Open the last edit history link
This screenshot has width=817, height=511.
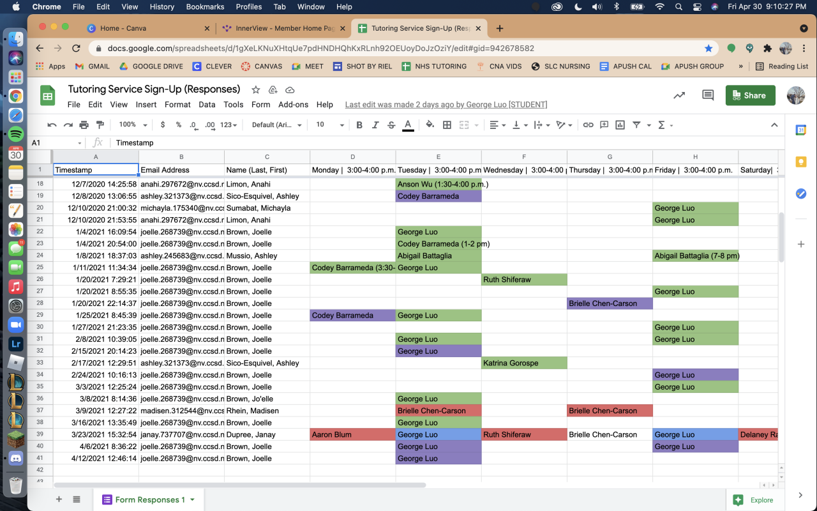(x=446, y=104)
